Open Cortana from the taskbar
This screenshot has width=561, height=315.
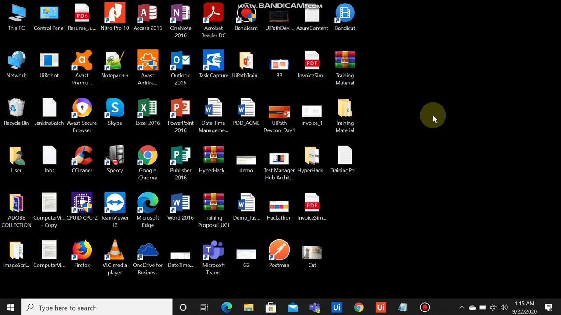coord(183,308)
